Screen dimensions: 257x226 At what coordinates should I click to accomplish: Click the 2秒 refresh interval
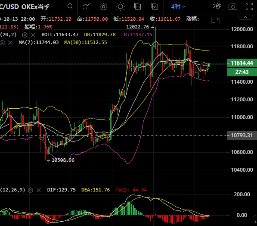pos(217,6)
